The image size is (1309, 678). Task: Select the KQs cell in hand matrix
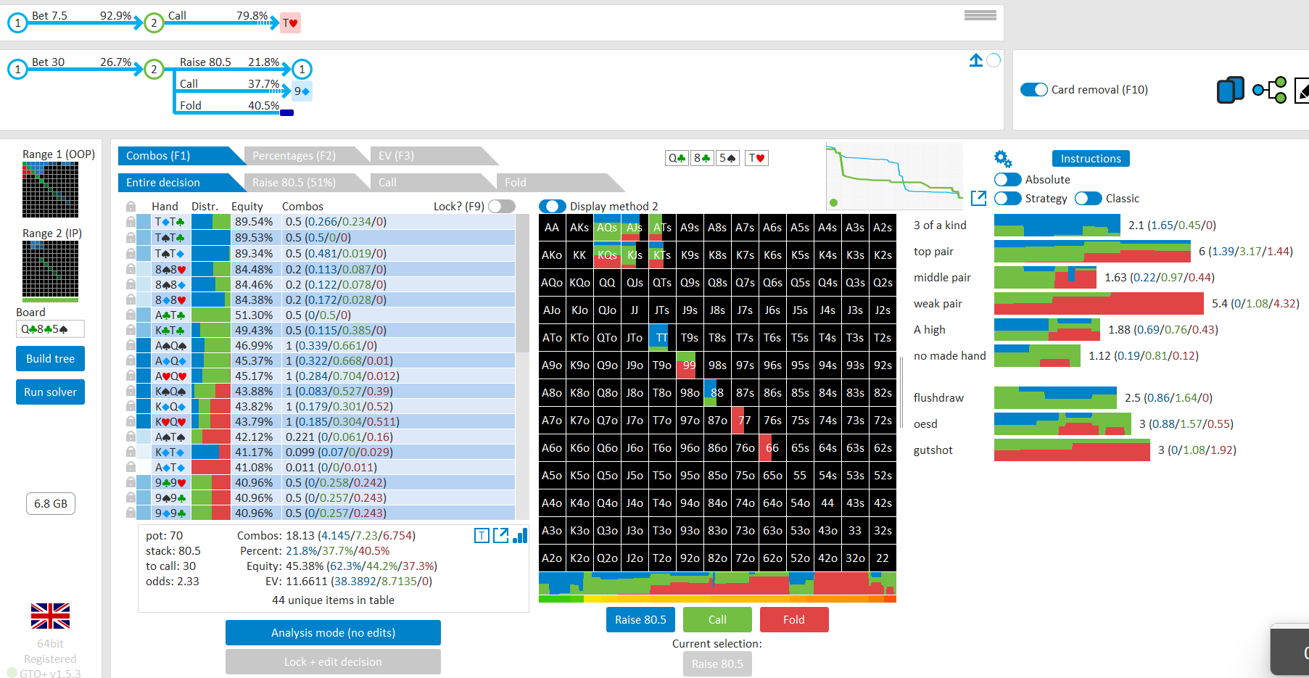pyautogui.click(x=607, y=255)
